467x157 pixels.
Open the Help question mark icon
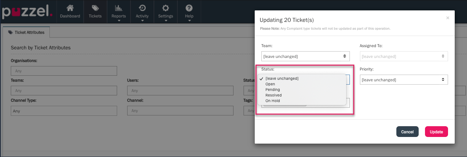click(x=189, y=8)
